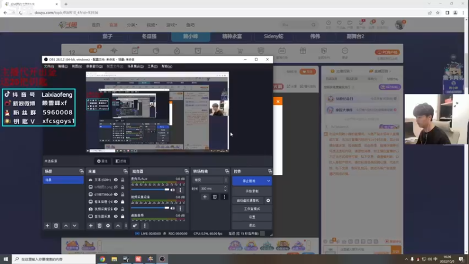The image size is (469, 264).
Task: Mute the 麦克风/Aux mixer channel
Action: pyautogui.click(x=172, y=189)
